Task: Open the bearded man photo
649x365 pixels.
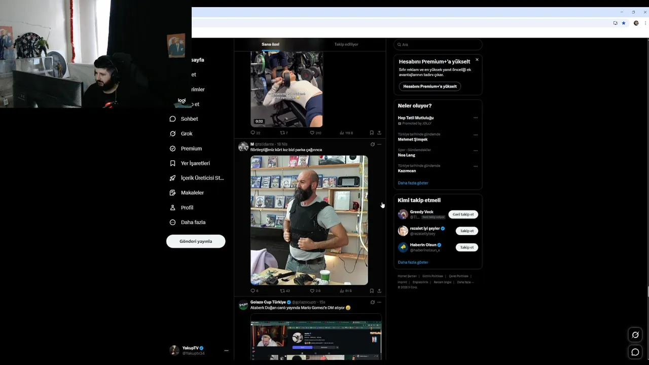Action: (309, 220)
